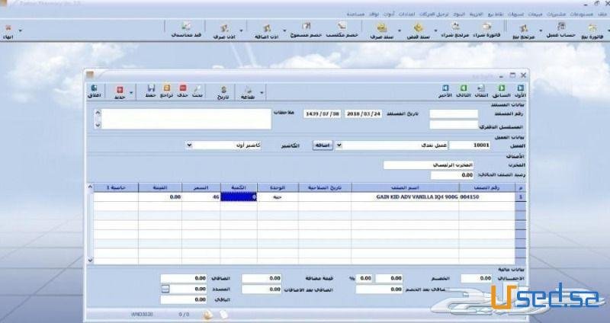
Task: Click the search (بحث) icon in form toolbar
Action: click(197, 91)
